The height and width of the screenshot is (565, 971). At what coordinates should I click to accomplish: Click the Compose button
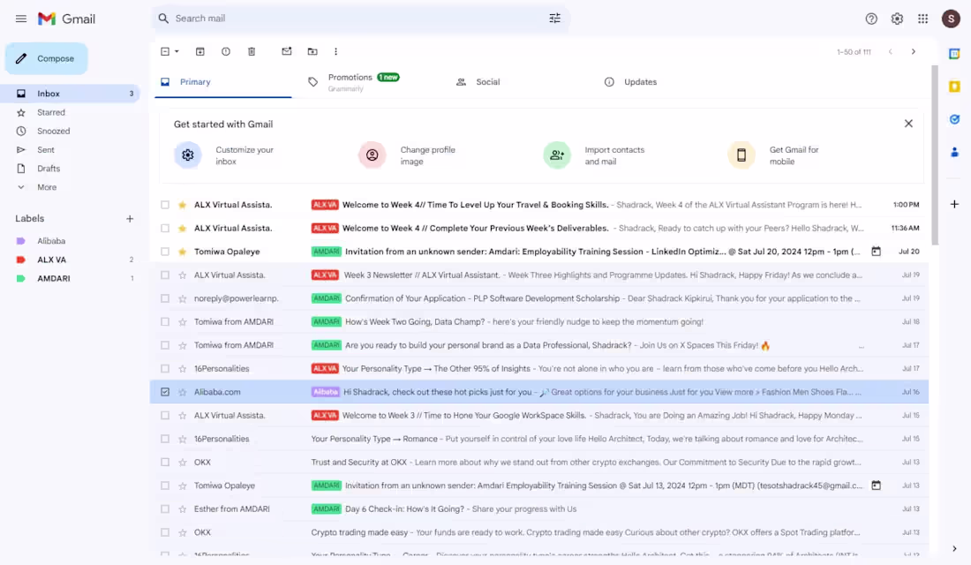(46, 57)
